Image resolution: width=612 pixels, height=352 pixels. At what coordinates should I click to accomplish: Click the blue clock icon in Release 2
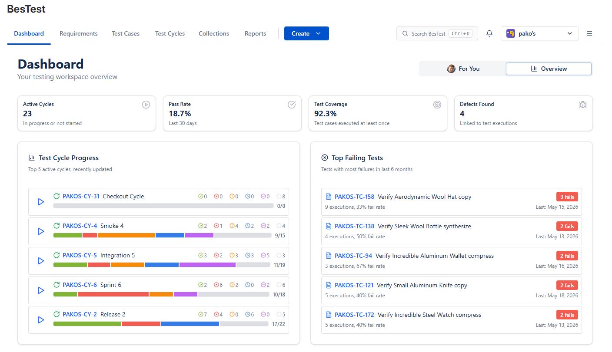pyautogui.click(x=248, y=314)
